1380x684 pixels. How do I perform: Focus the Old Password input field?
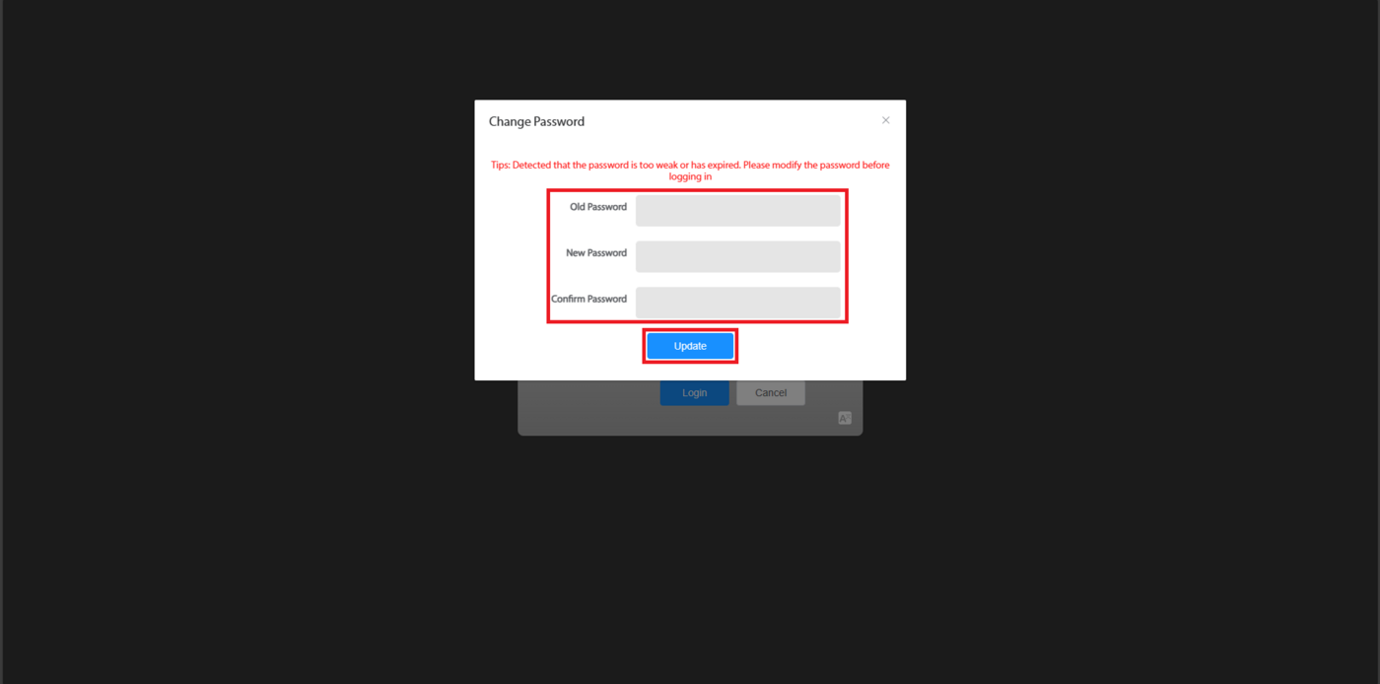(737, 210)
